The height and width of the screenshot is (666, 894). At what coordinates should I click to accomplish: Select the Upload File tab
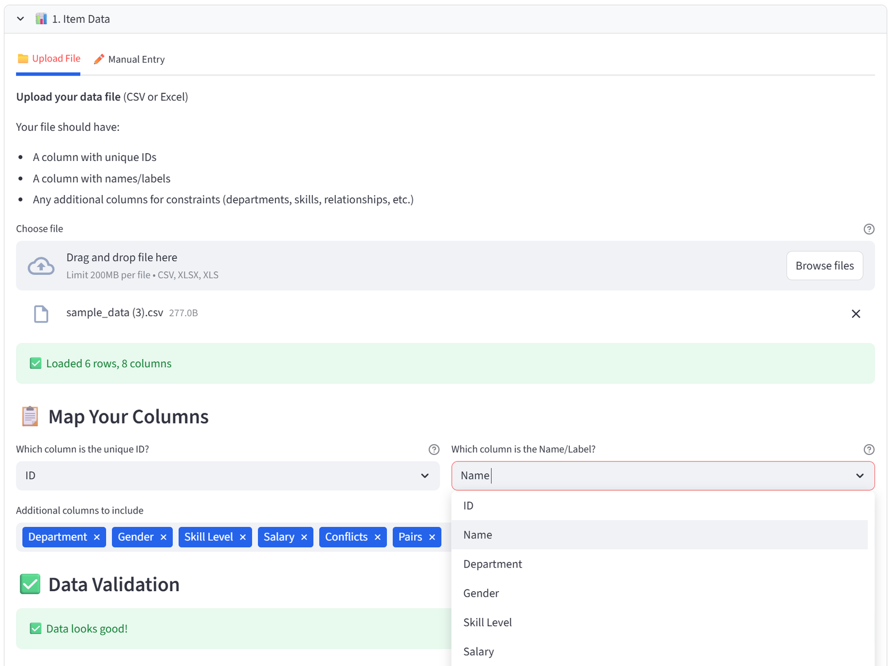pyautogui.click(x=49, y=59)
